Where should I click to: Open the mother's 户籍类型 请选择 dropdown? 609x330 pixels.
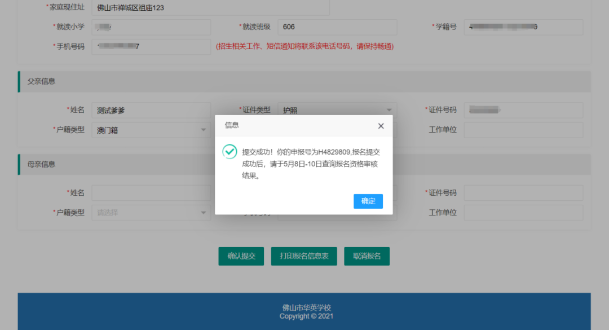click(151, 213)
